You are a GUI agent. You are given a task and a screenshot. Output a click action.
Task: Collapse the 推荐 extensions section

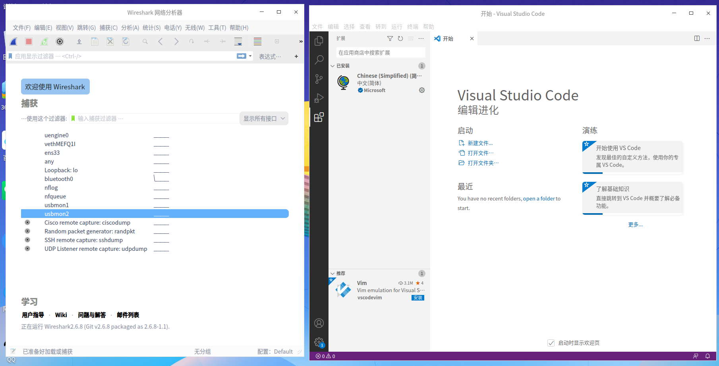332,274
